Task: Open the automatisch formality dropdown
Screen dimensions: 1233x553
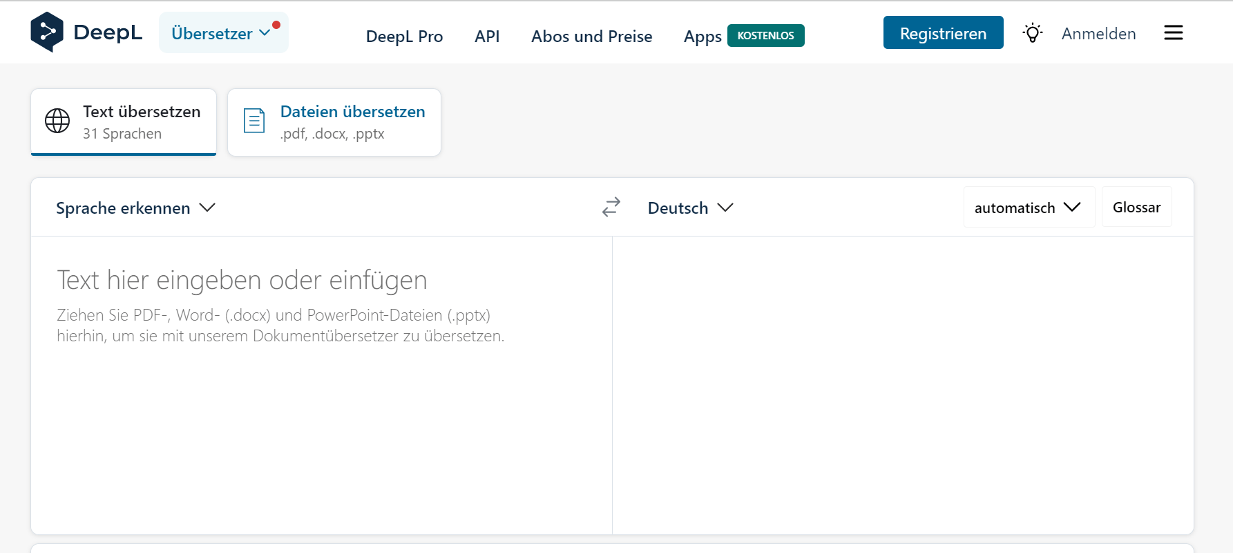Action: [x=1029, y=207]
